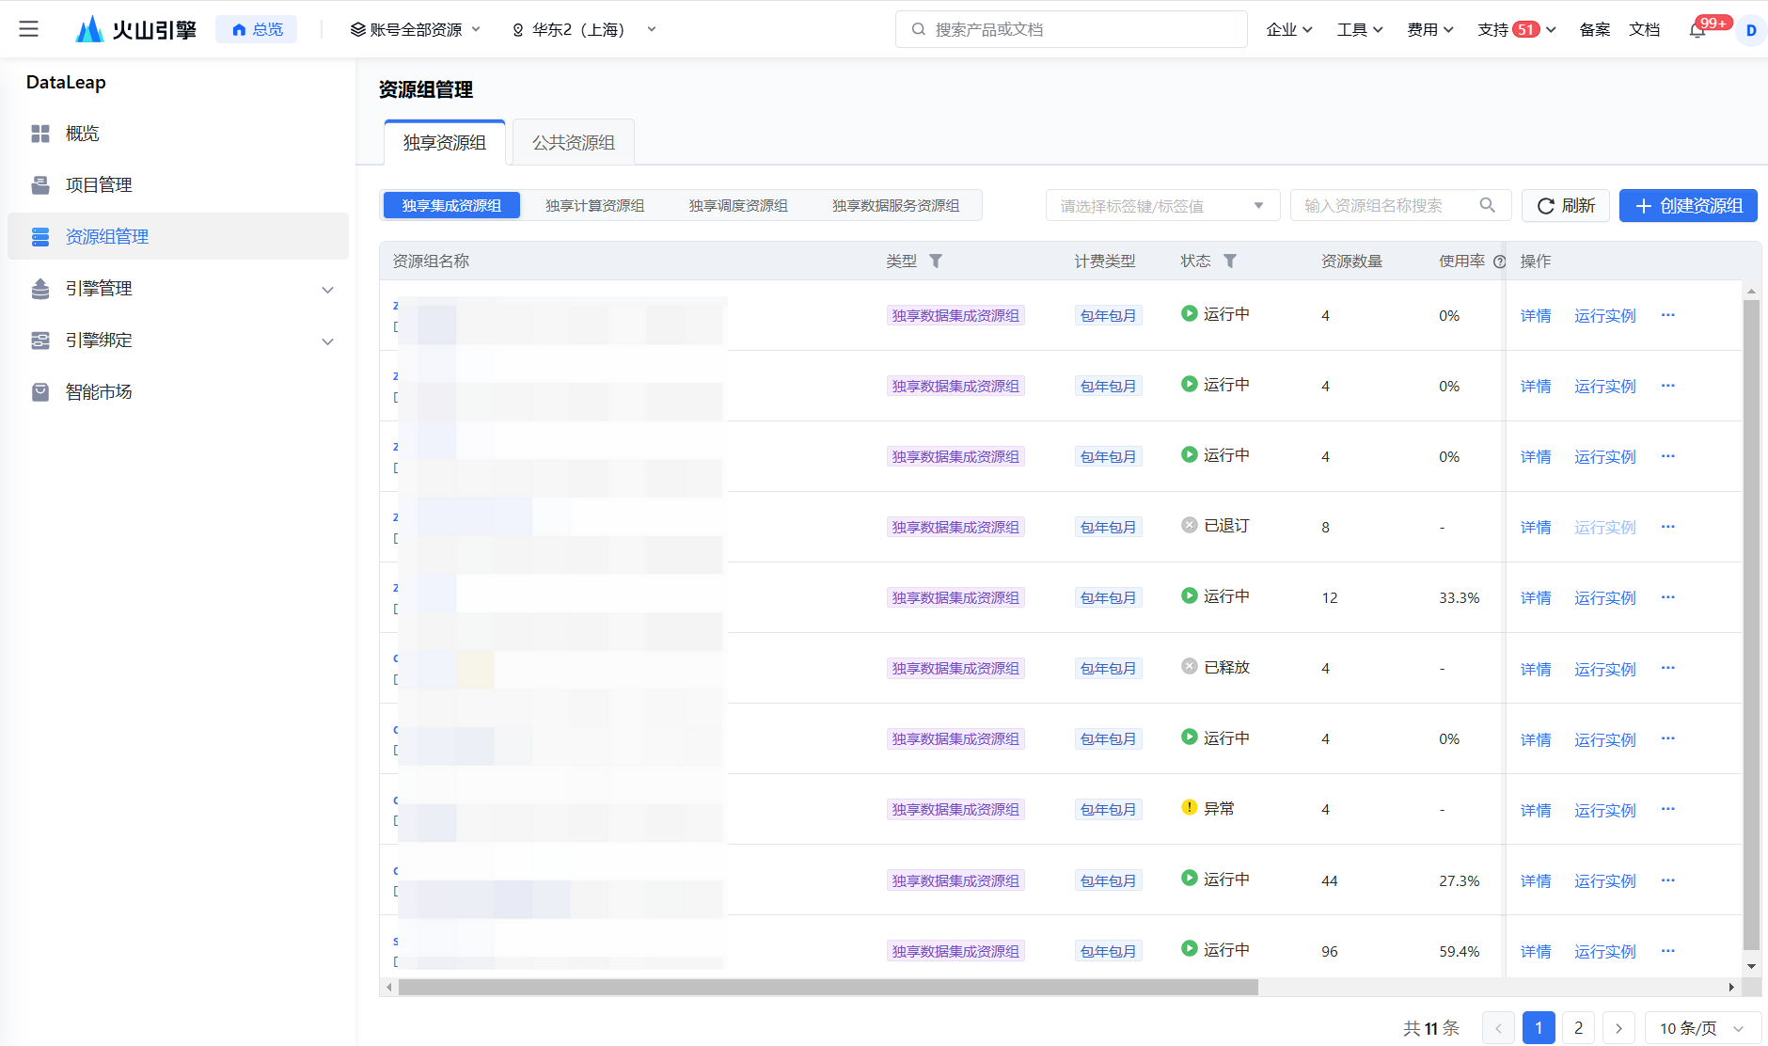Viewport: 1768px width, 1046px height.
Task: Open the 华东2（上海） region dropdown
Action: 583,30
